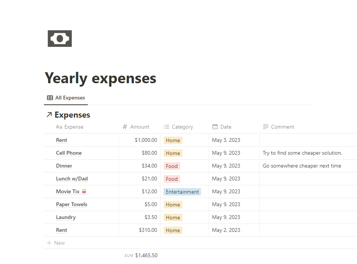Click the calendar icon in Date column header
The image size is (357, 264).
[215, 127]
